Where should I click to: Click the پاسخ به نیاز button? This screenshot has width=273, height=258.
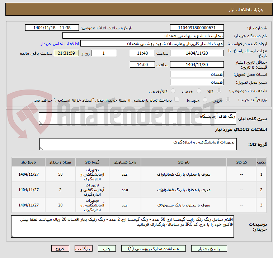coord(209,248)
